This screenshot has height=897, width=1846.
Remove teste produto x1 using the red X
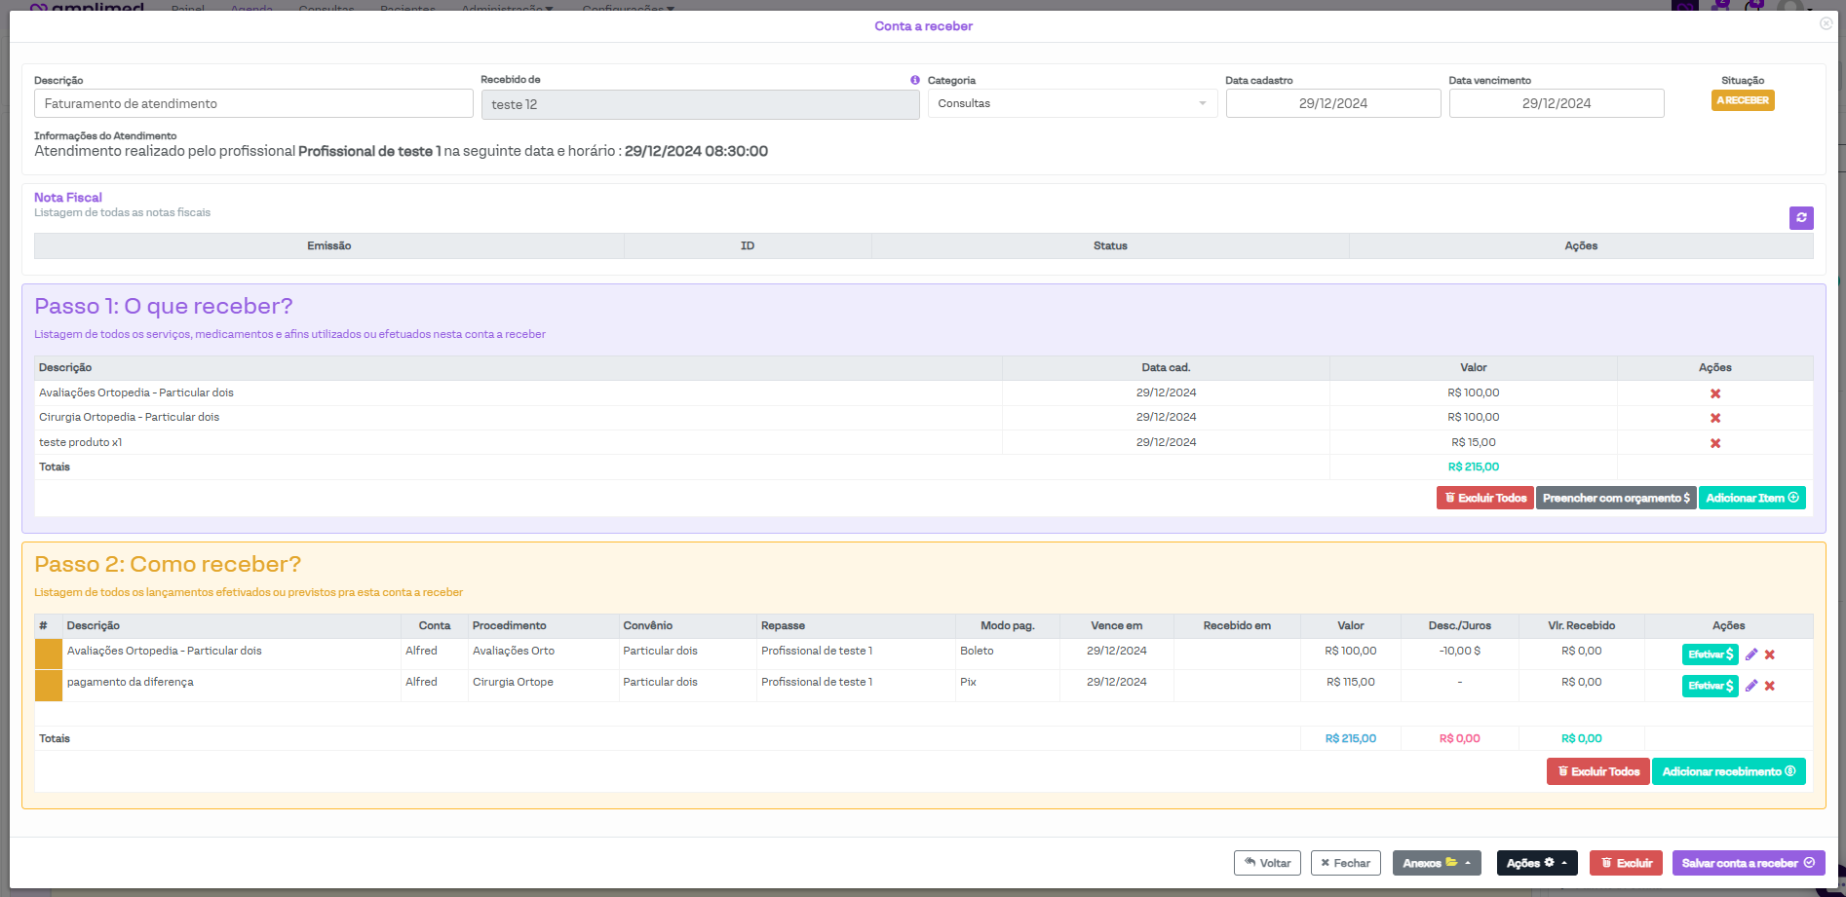click(1714, 443)
